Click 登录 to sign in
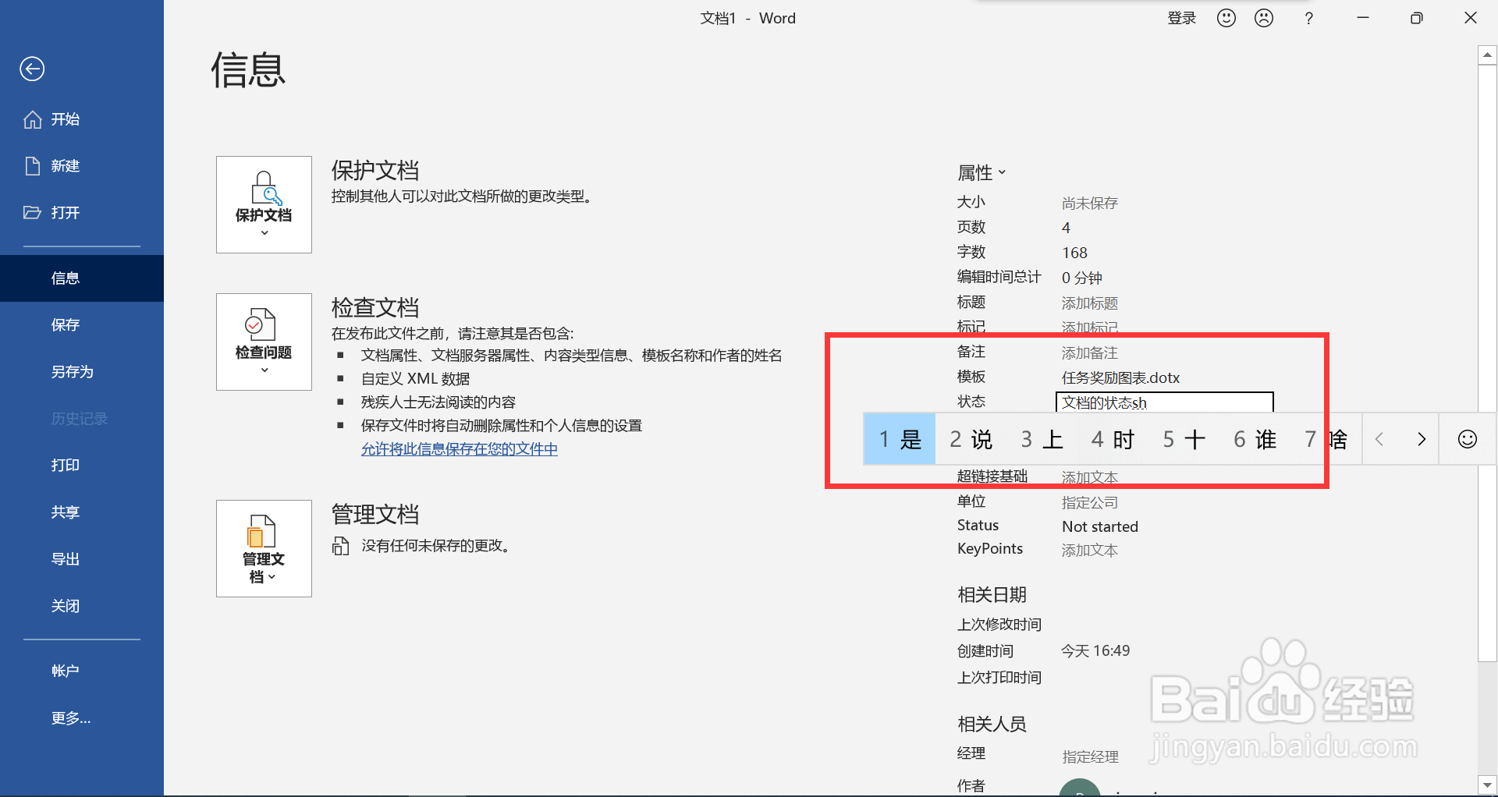This screenshot has width=1498, height=797. pyautogui.click(x=1181, y=18)
